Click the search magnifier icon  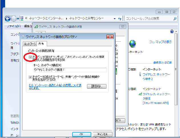(175, 18)
